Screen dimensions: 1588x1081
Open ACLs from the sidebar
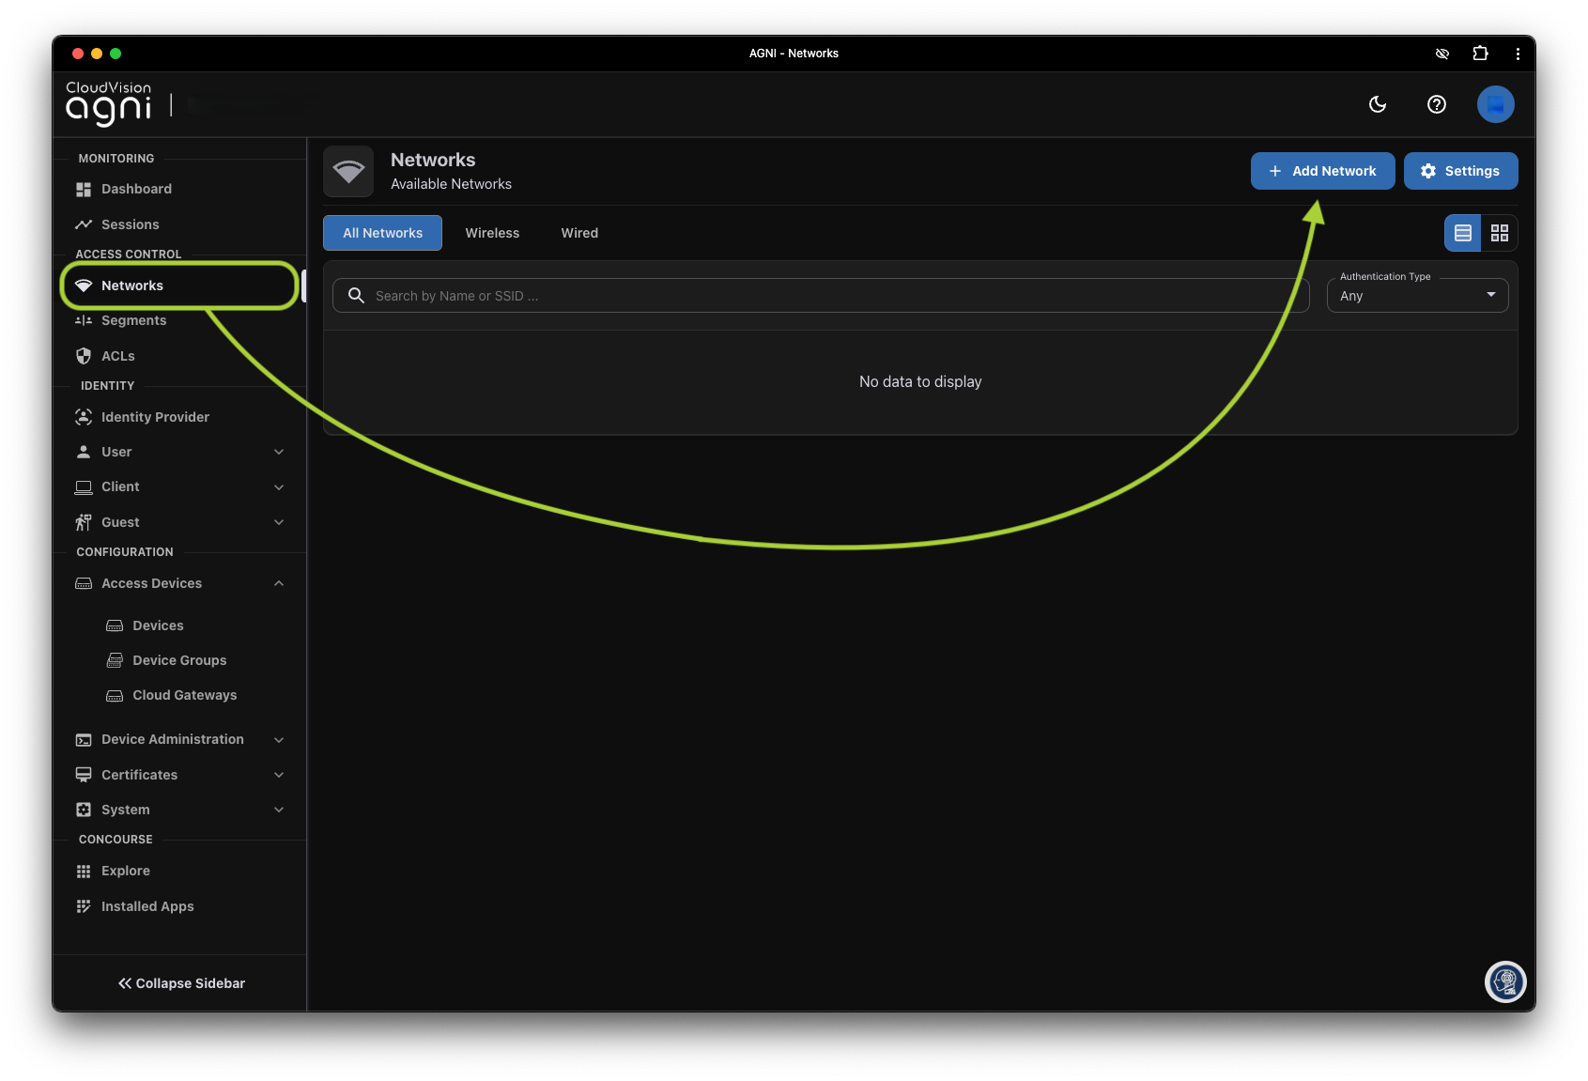[117, 356]
